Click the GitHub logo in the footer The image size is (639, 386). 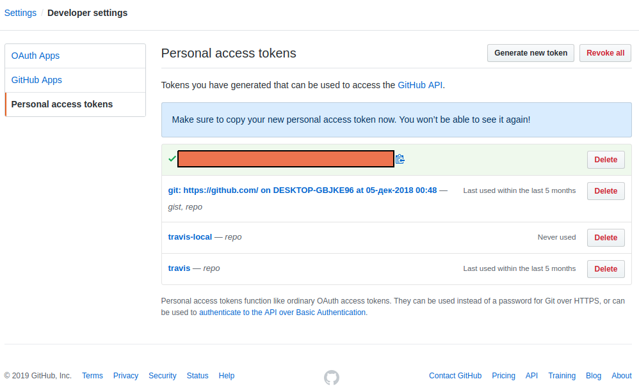coord(331,377)
